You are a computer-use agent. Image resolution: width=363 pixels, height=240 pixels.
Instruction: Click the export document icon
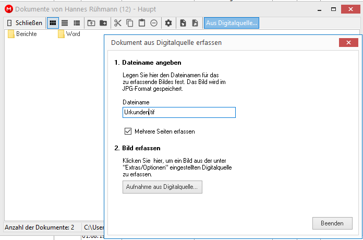[x=195, y=23]
